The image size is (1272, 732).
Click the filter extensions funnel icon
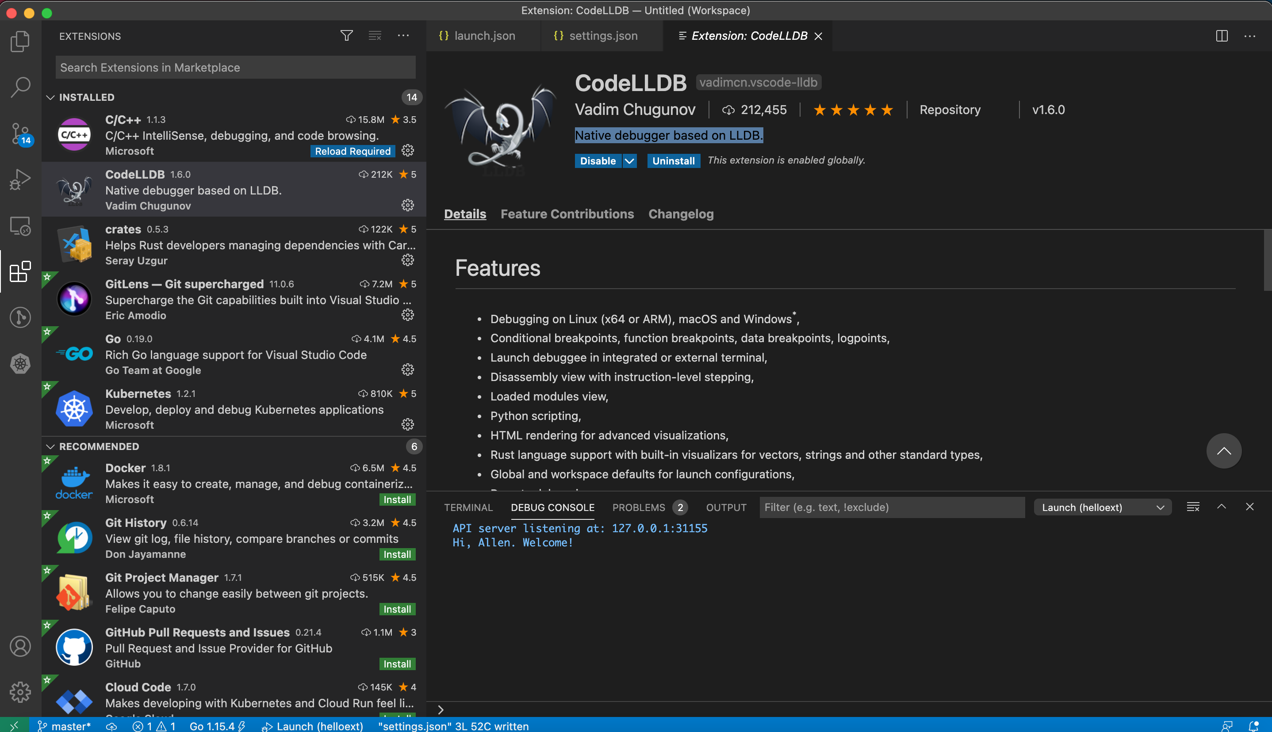pos(346,36)
